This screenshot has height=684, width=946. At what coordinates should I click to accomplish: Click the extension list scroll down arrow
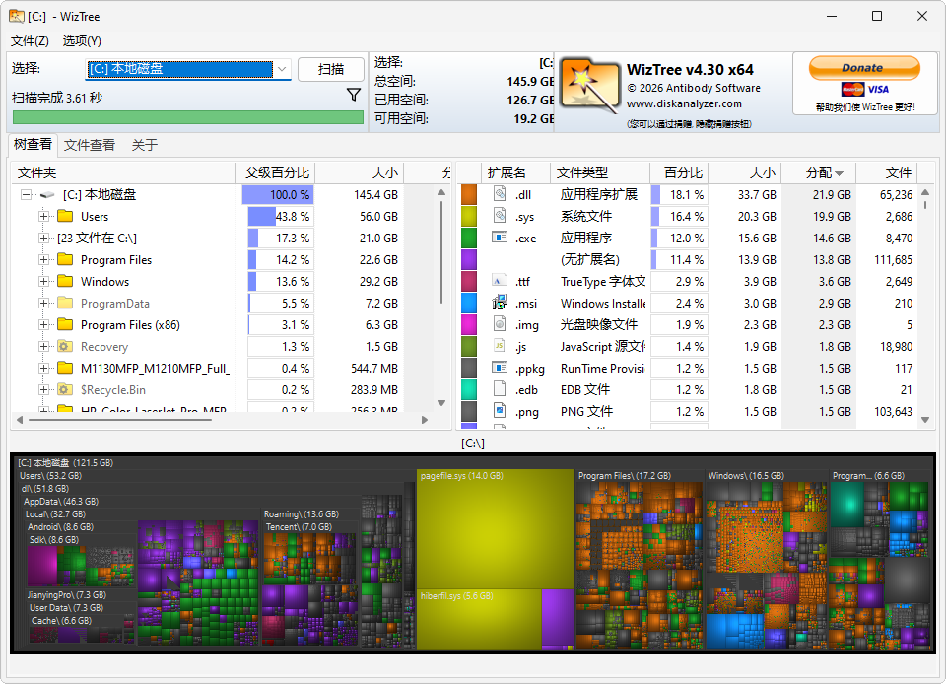(x=925, y=420)
